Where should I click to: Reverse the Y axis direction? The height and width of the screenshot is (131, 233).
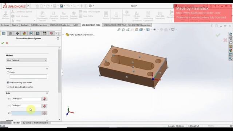pos(44,106)
